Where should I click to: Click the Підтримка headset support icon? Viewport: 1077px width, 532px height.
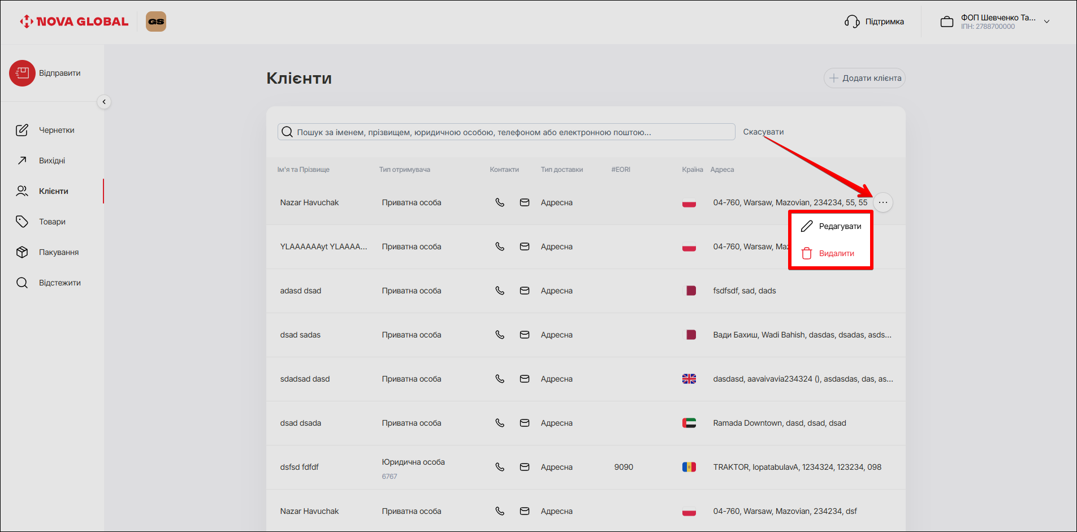pos(852,21)
